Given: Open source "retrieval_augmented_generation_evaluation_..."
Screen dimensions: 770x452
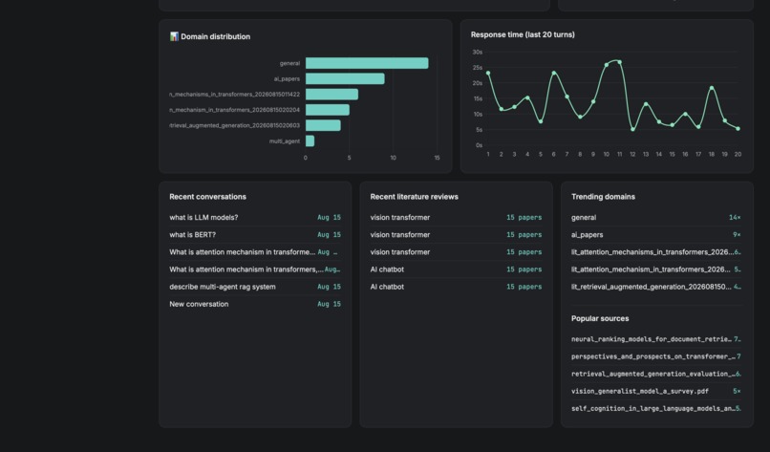Looking at the screenshot, I should [656, 374].
